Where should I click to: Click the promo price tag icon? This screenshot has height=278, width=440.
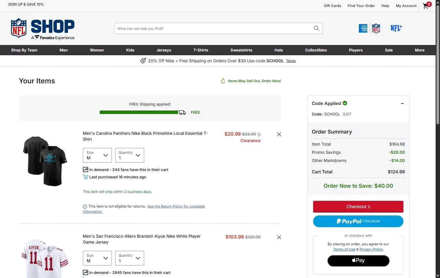pos(143,61)
